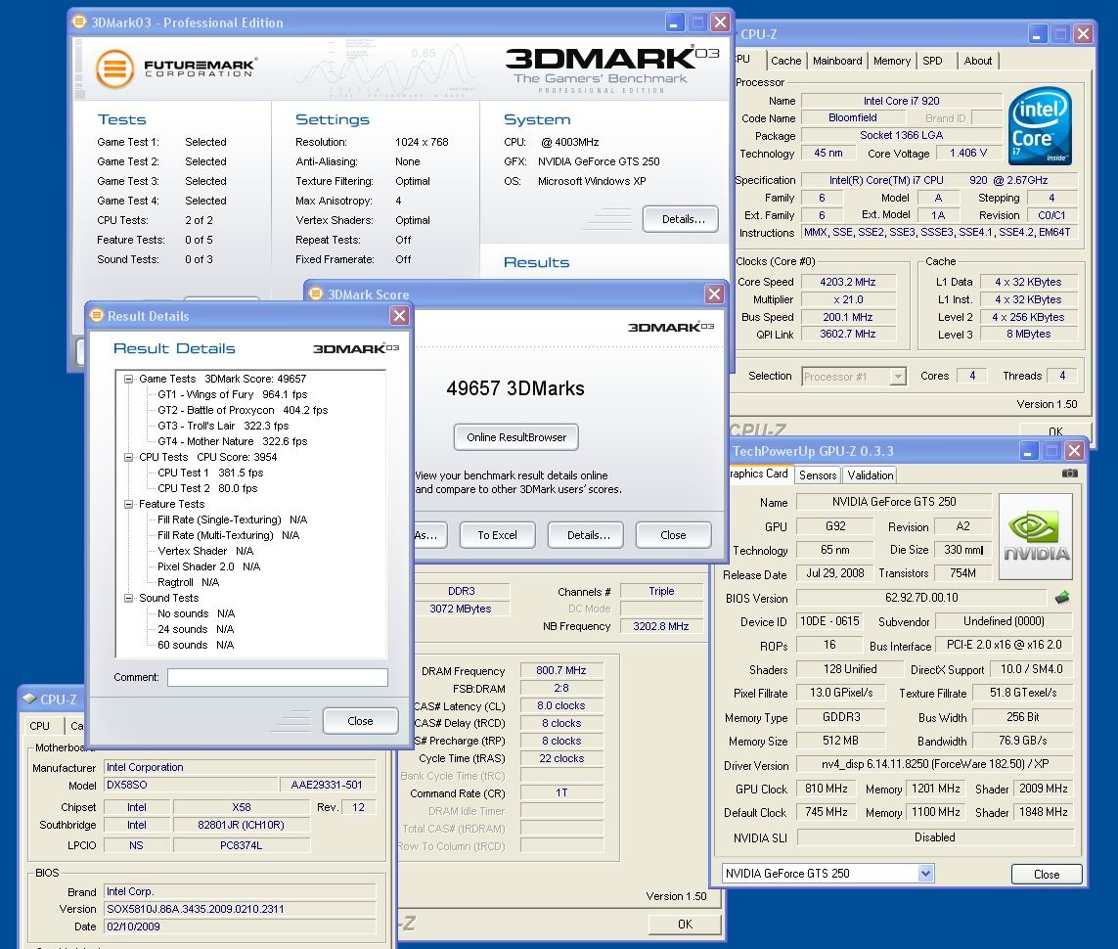Viewport: 1118px width, 949px height.
Task: Select the Graphics Card tab in GPU-Z
Action: point(760,474)
